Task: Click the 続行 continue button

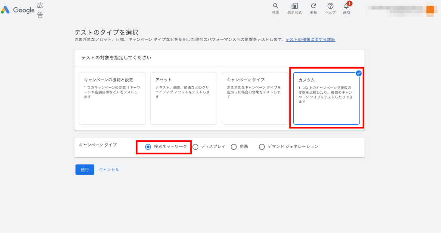Action: (85, 169)
